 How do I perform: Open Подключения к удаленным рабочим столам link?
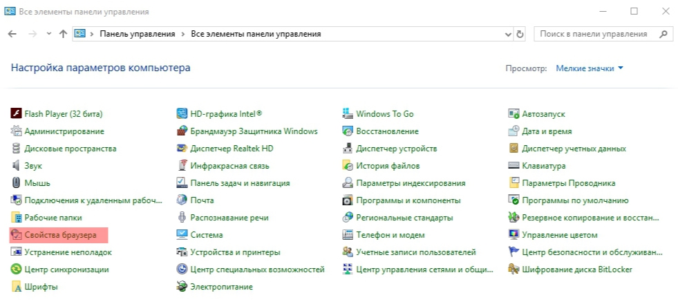pyautogui.click(x=93, y=200)
